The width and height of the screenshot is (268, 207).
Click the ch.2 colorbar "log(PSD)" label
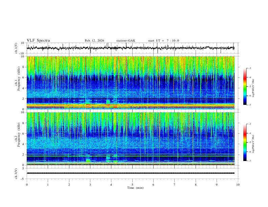253,144
